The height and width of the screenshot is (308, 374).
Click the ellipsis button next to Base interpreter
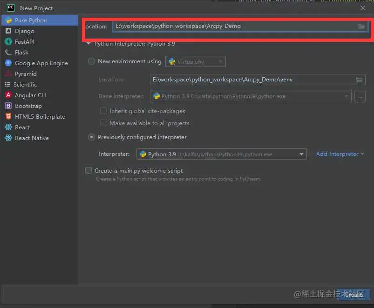pos(360,96)
